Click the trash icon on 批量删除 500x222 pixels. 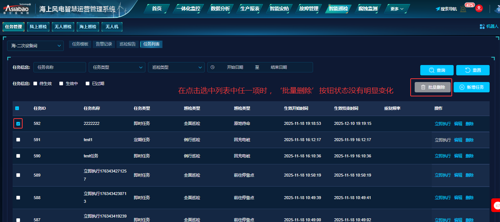click(x=423, y=88)
